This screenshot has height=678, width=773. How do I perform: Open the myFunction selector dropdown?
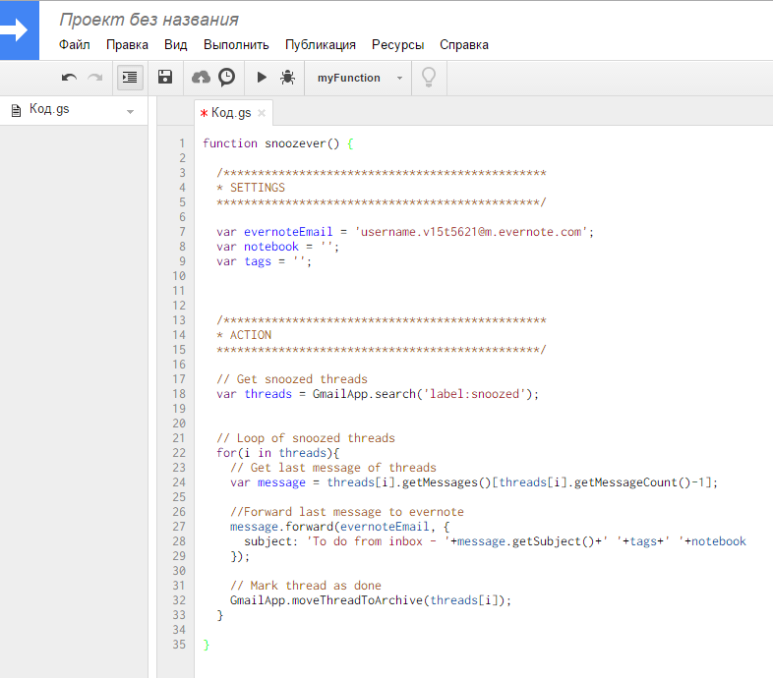click(x=359, y=78)
